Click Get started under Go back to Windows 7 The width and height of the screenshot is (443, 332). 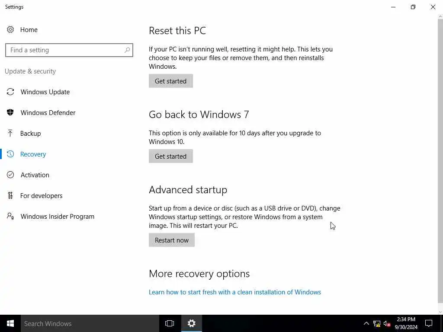[170, 156]
